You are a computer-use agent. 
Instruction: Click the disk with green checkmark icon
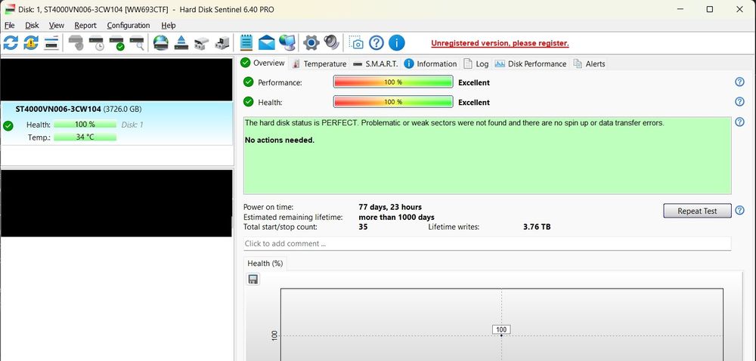coord(116,43)
